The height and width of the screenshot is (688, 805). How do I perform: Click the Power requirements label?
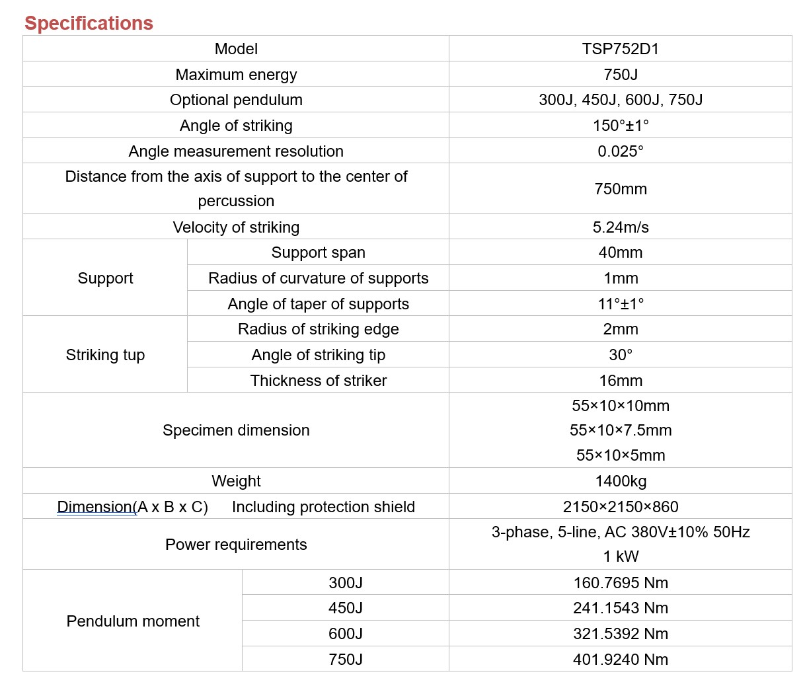coord(236,545)
